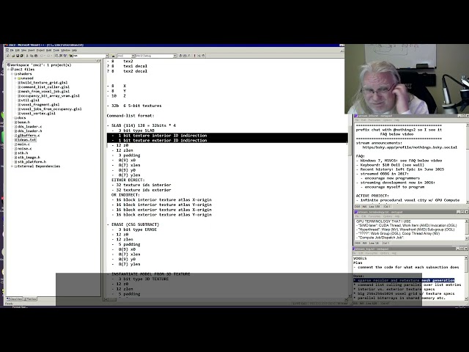Select util.glsl in file tree

coord(30,100)
